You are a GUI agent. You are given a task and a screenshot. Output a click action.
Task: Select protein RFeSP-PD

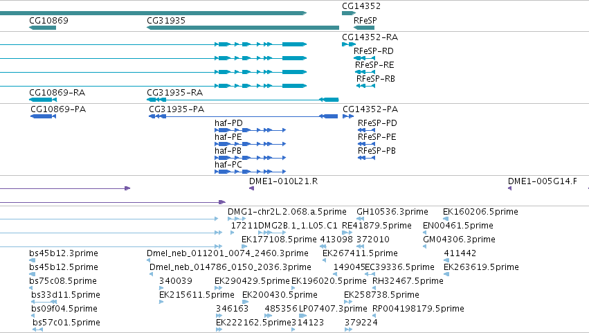(x=377, y=123)
